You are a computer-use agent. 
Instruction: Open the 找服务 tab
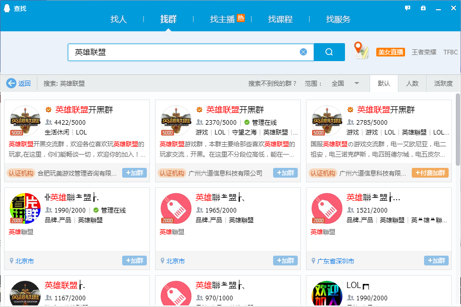(x=338, y=19)
